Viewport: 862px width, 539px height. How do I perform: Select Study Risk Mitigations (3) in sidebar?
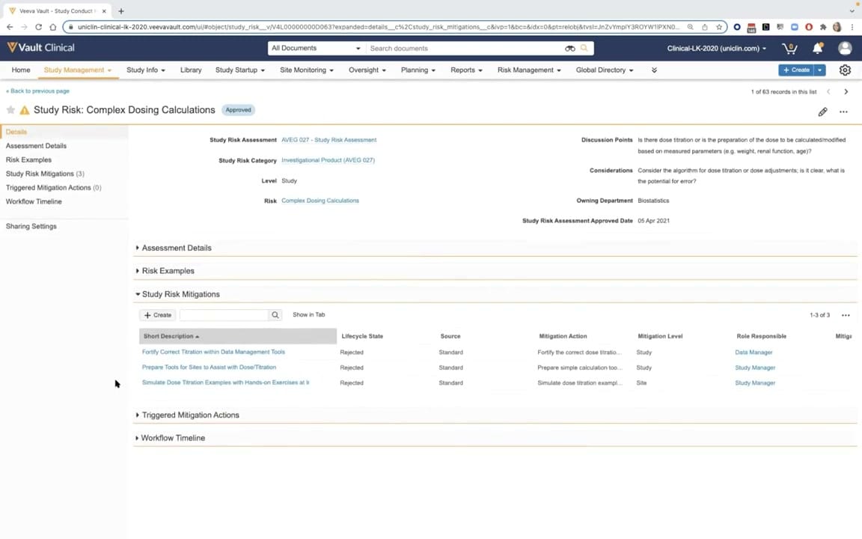tap(45, 174)
